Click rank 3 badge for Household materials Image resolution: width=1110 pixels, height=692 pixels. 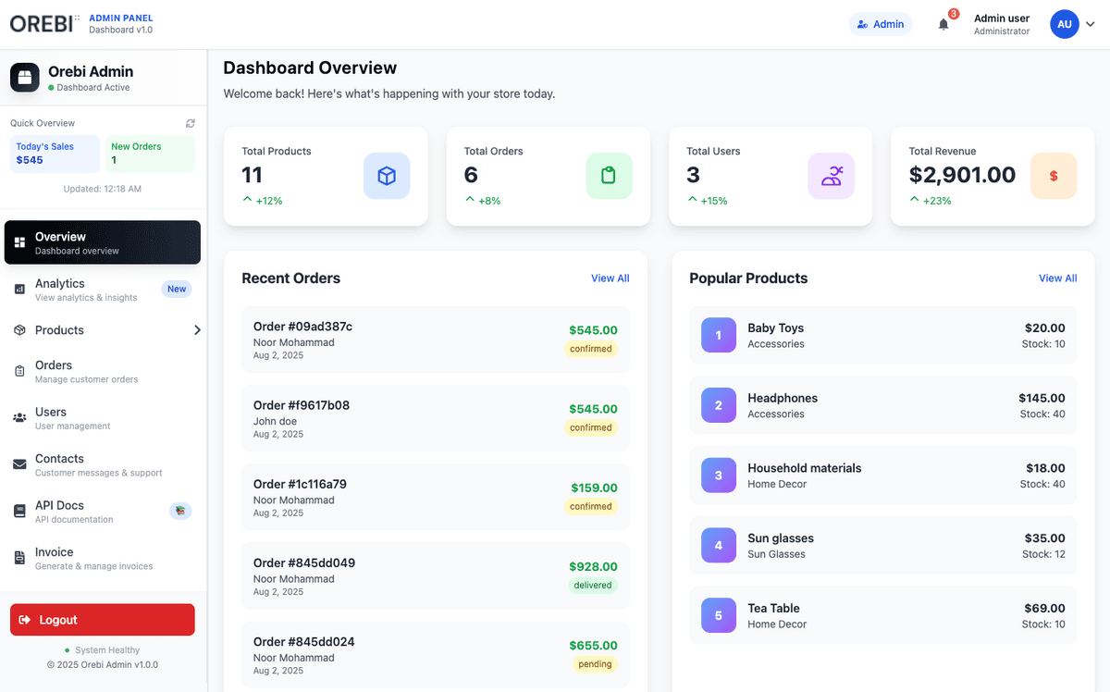tap(719, 476)
